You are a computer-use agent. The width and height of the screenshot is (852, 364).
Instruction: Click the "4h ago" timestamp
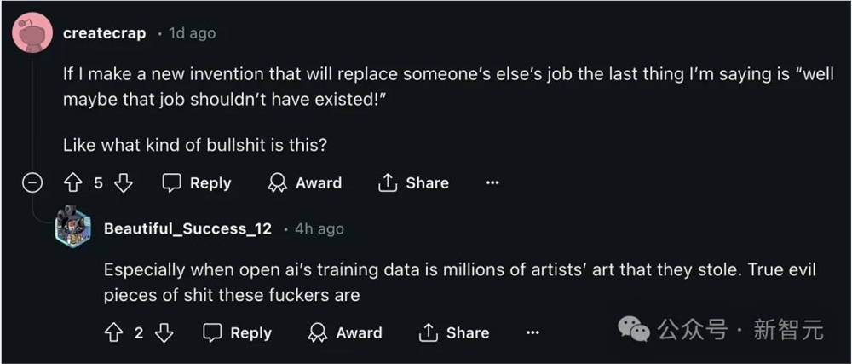point(319,228)
